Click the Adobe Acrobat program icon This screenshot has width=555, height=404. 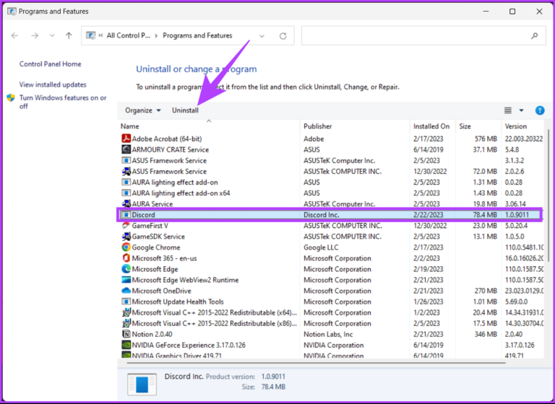(x=126, y=139)
